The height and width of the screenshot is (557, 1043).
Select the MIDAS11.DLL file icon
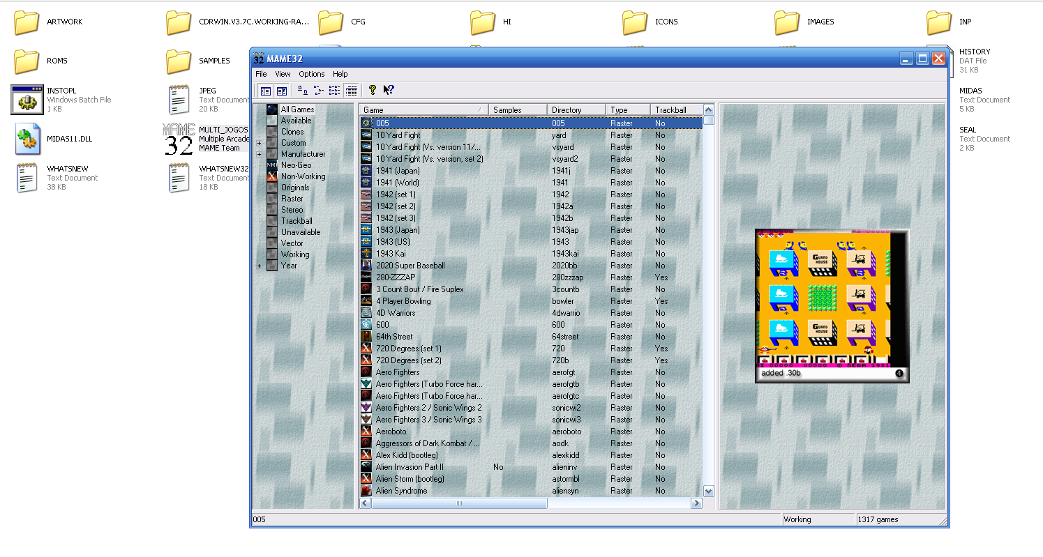(x=27, y=139)
